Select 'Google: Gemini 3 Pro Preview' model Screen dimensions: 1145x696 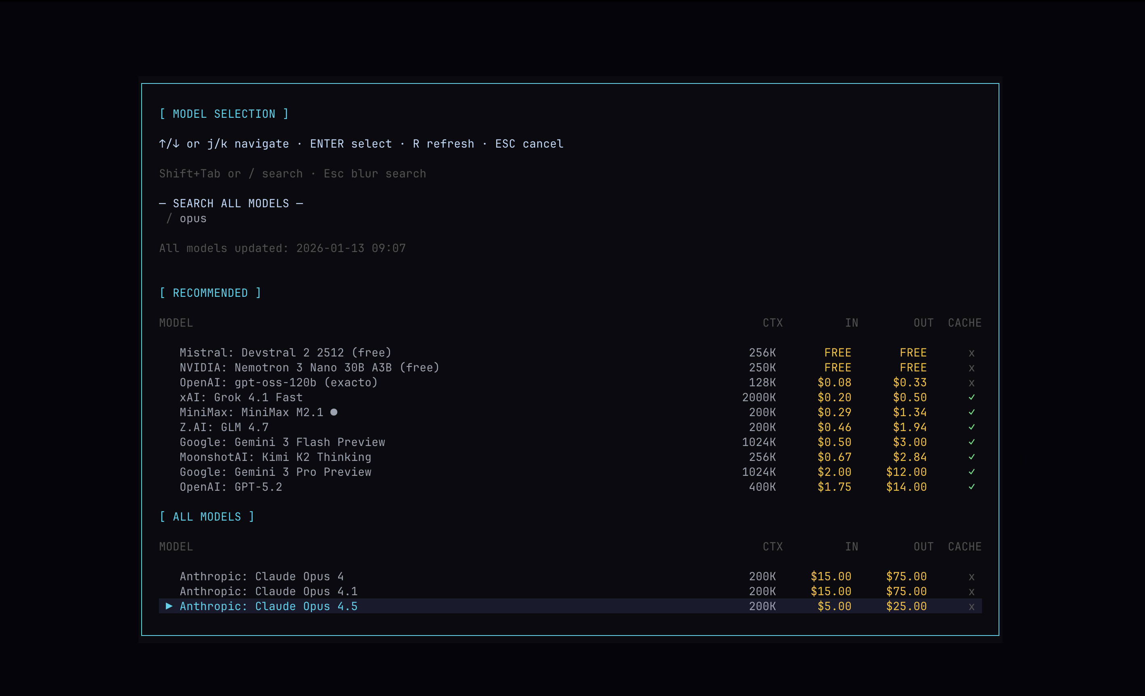coord(276,472)
